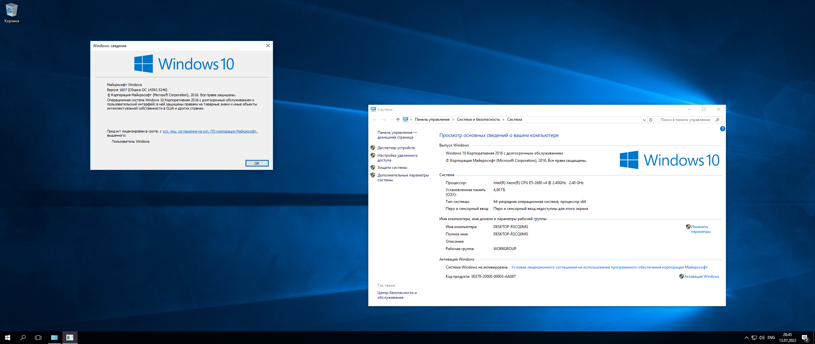Image resolution: width=815 pixels, height=344 pixels.
Task: Click Система breadcrumb in address bar
Action: coord(514,119)
